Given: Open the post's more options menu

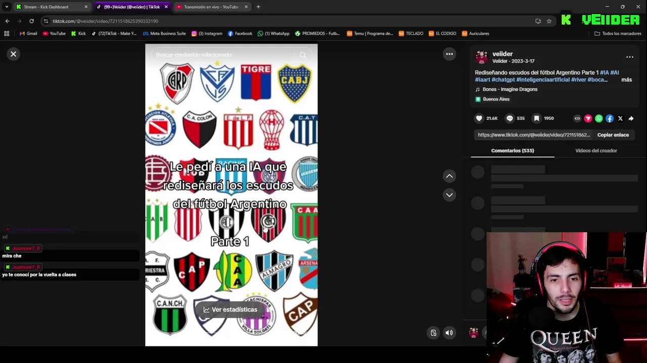Looking at the screenshot, I should (630, 57).
